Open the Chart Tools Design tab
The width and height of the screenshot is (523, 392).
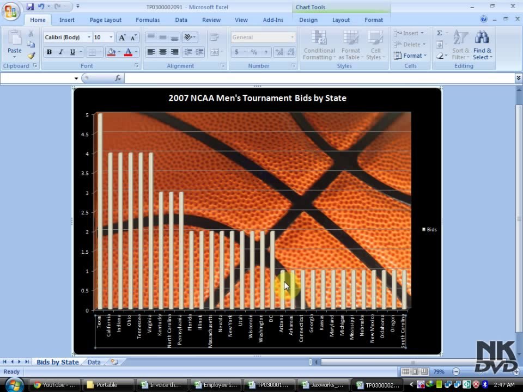(x=308, y=20)
